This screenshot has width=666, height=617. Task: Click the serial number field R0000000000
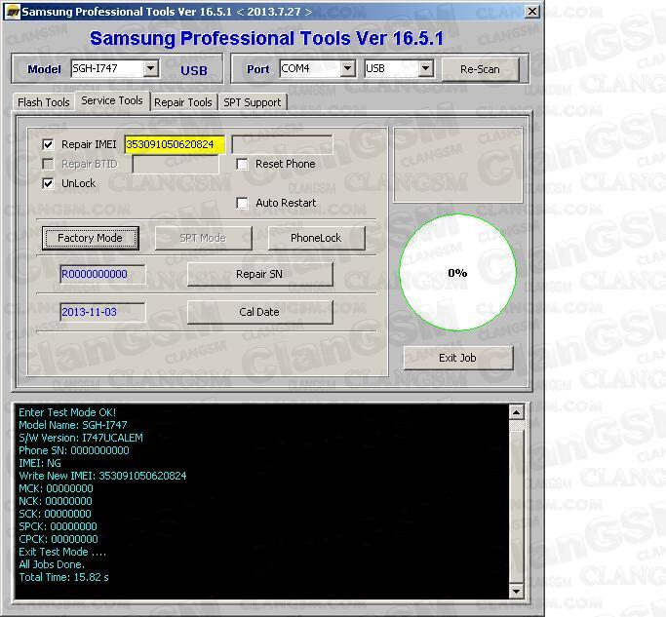click(x=102, y=274)
